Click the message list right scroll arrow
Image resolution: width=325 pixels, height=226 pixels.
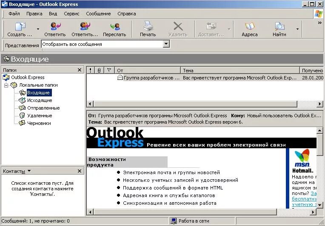tap(320, 104)
